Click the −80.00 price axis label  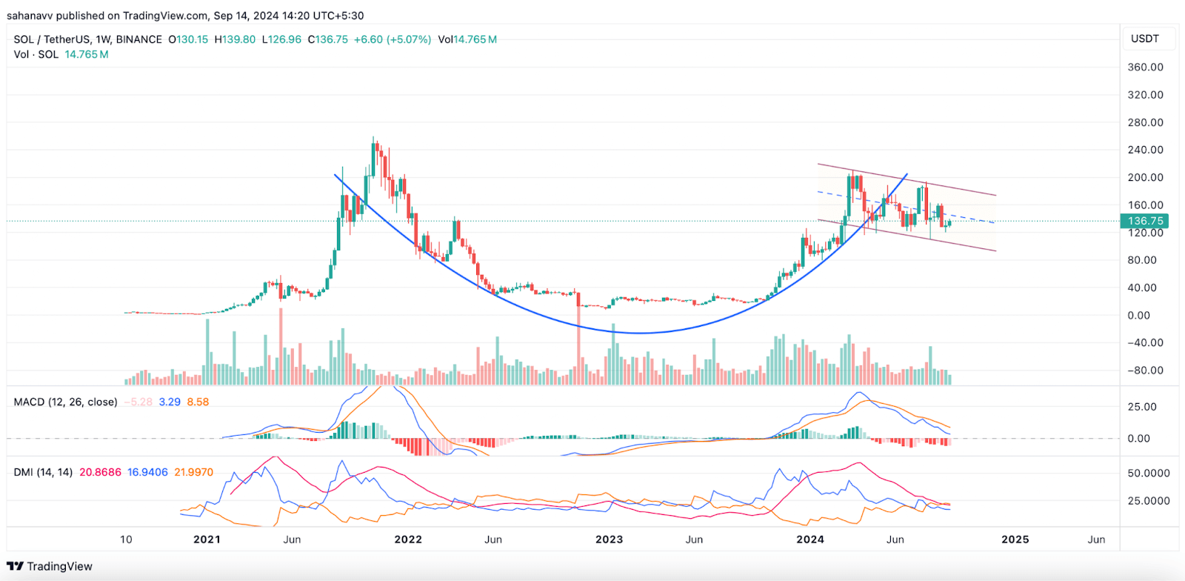click(x=1145, y=371)
